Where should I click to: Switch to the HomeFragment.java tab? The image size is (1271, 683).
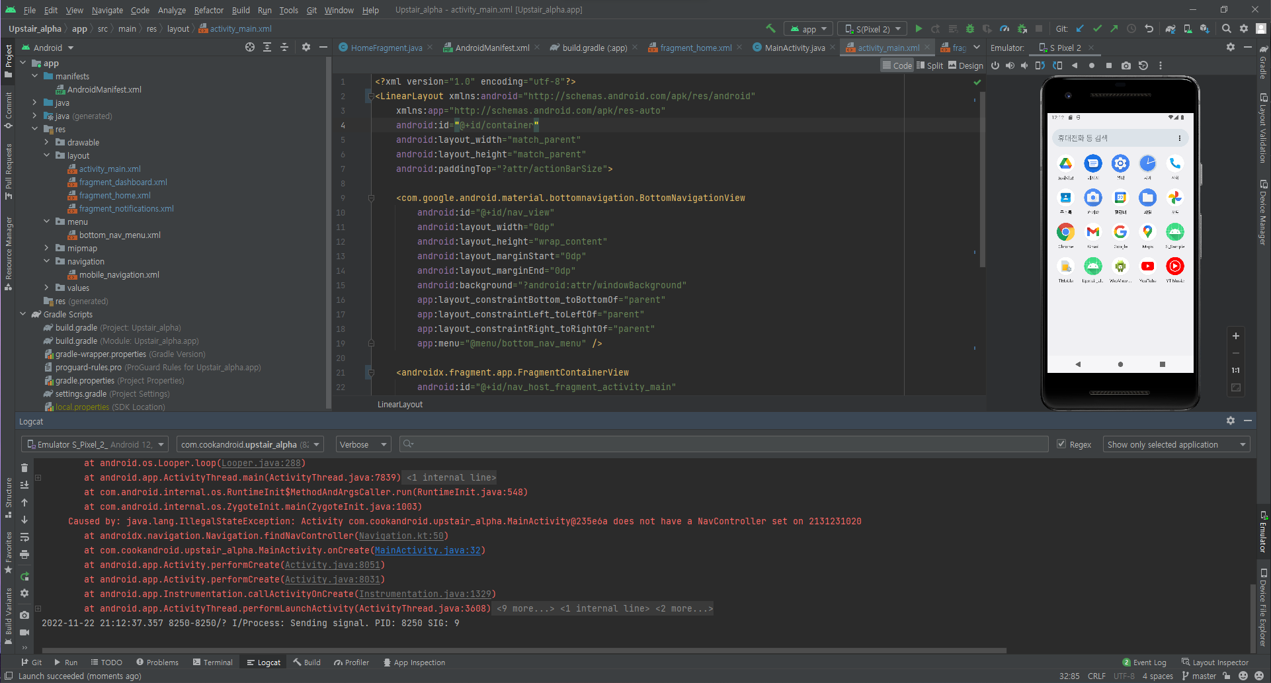(386, 48)
